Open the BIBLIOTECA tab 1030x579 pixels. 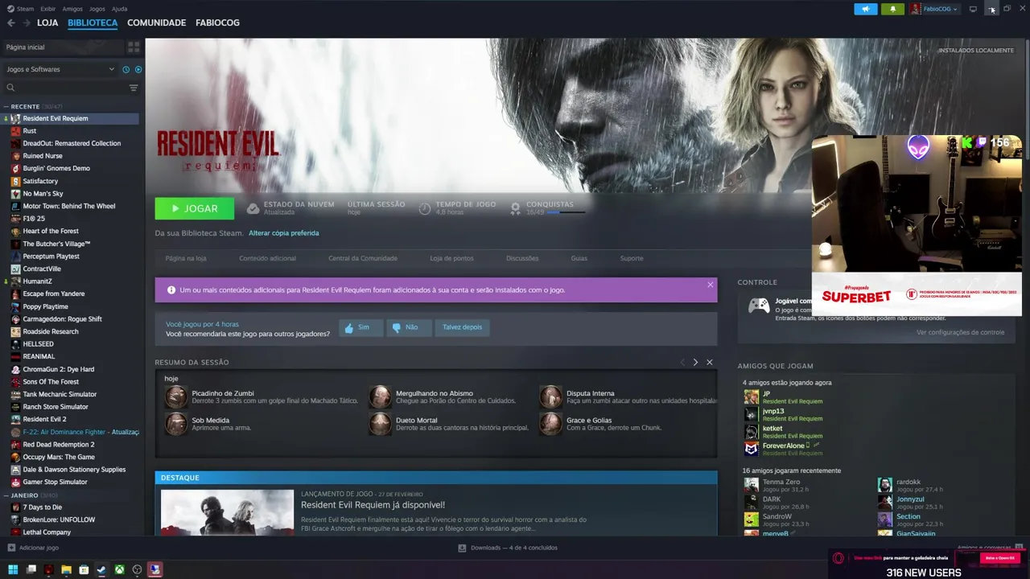point(93,23)
